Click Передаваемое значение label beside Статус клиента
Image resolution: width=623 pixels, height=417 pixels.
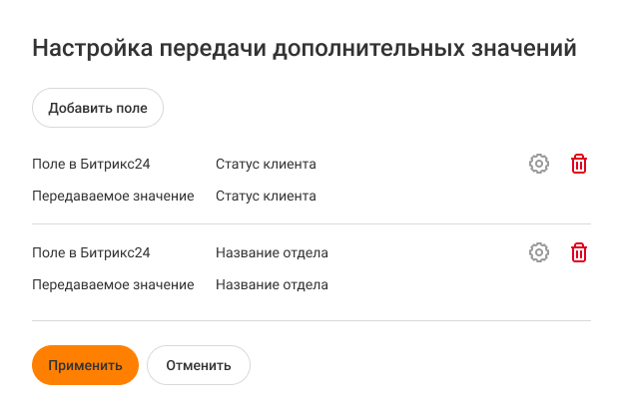point(113,196)
